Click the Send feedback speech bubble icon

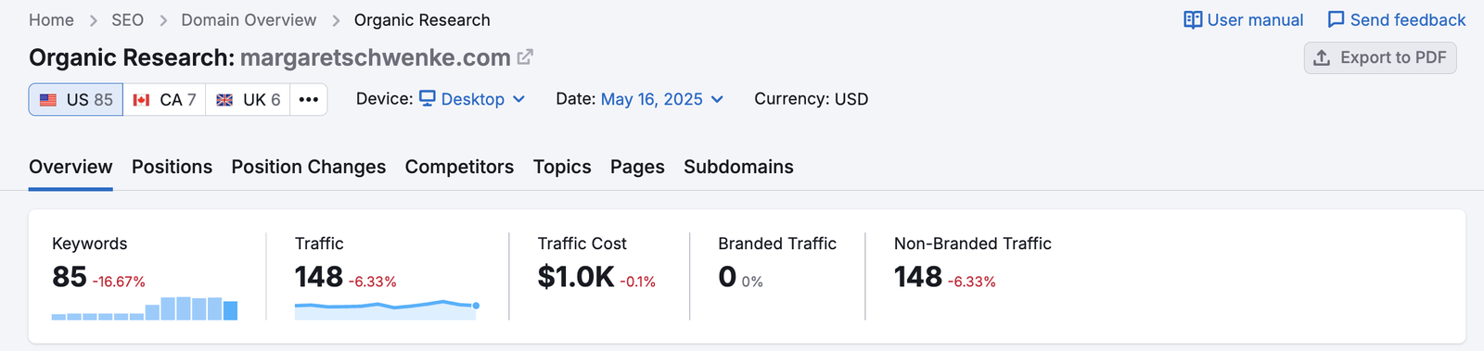[1336, 19]
